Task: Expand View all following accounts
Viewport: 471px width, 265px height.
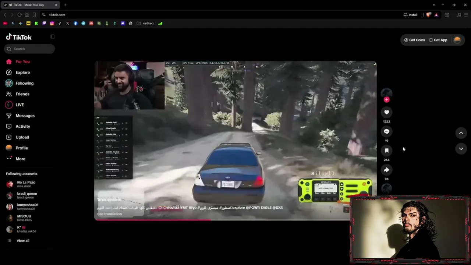Action: 23,241
